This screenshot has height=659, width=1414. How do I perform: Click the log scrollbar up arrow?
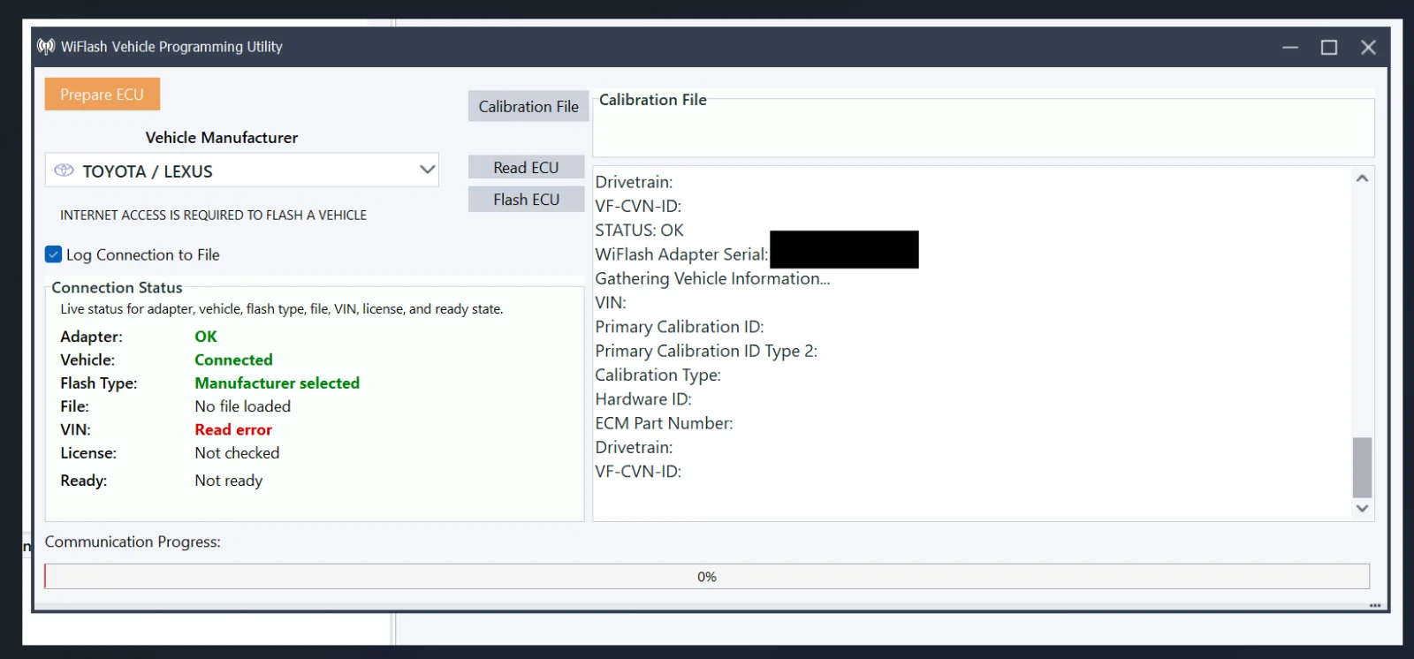1362,178
